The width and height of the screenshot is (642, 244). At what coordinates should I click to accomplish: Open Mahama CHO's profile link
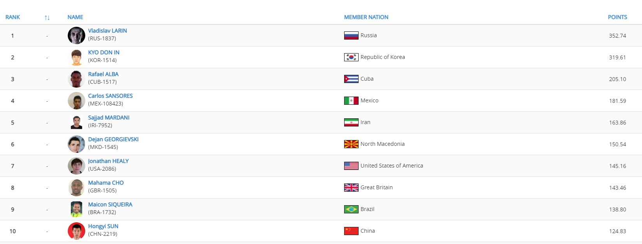[x=106, y=183]
